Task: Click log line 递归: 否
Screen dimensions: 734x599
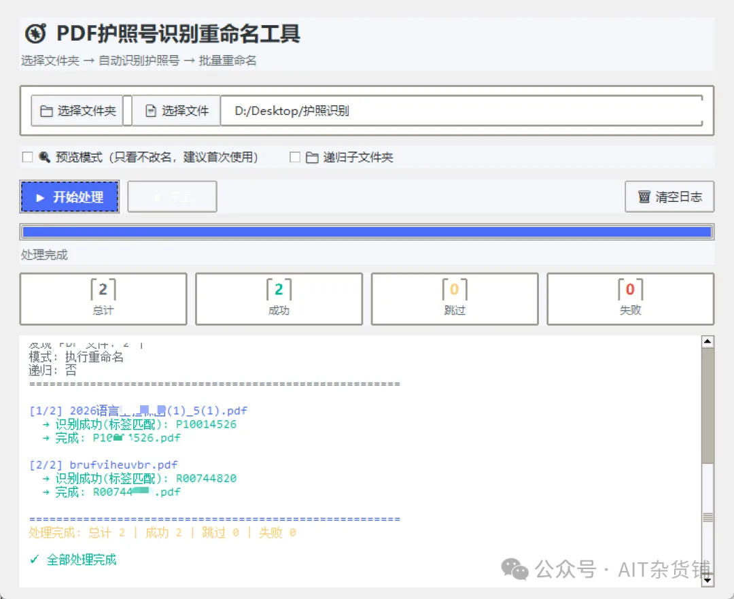Action: pyautogui.click(x=52, y=371)
